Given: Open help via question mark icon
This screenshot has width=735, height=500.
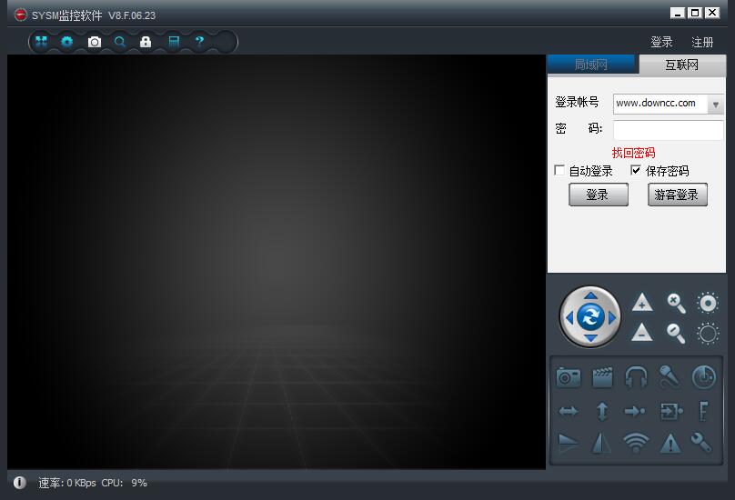Looking at the screenshot, I should [200, 41].
